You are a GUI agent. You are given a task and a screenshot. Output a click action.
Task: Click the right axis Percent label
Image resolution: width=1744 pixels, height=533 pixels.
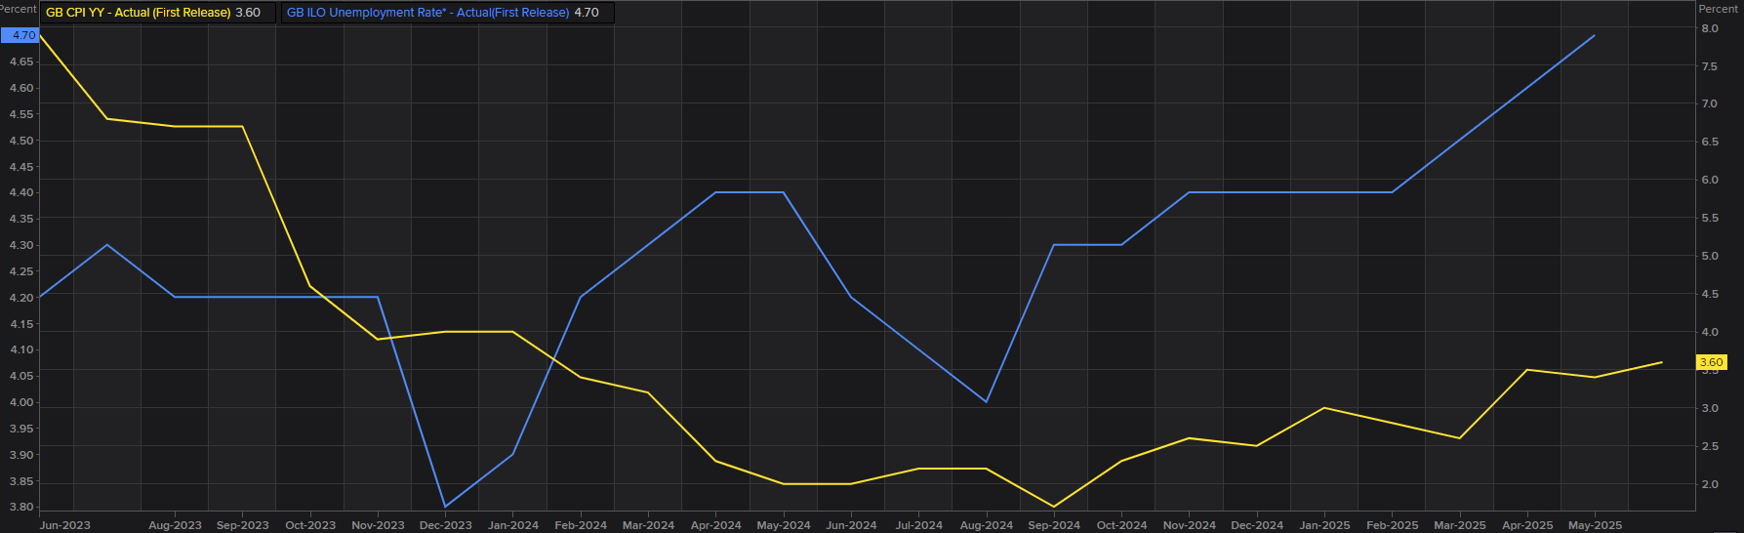(x=1718, y=9)
